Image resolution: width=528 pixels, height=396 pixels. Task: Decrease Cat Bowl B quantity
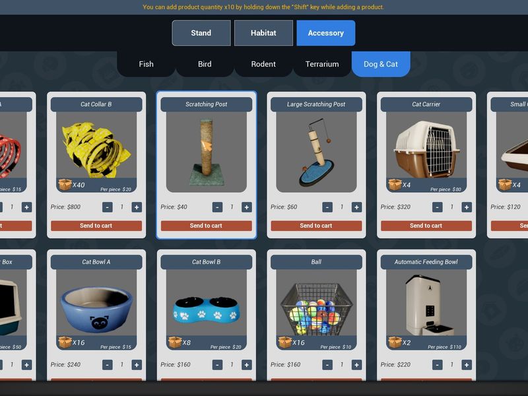pyautogui.click(x=218, y=365)
